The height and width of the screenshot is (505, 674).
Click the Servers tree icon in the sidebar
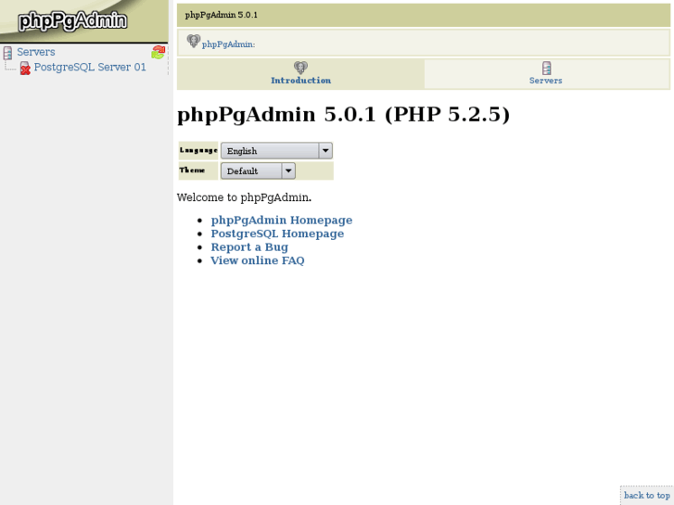(x=7, y=53)
